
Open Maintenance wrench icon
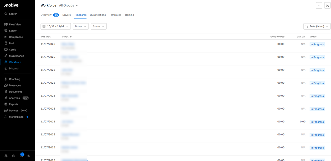tap(6, 56)
